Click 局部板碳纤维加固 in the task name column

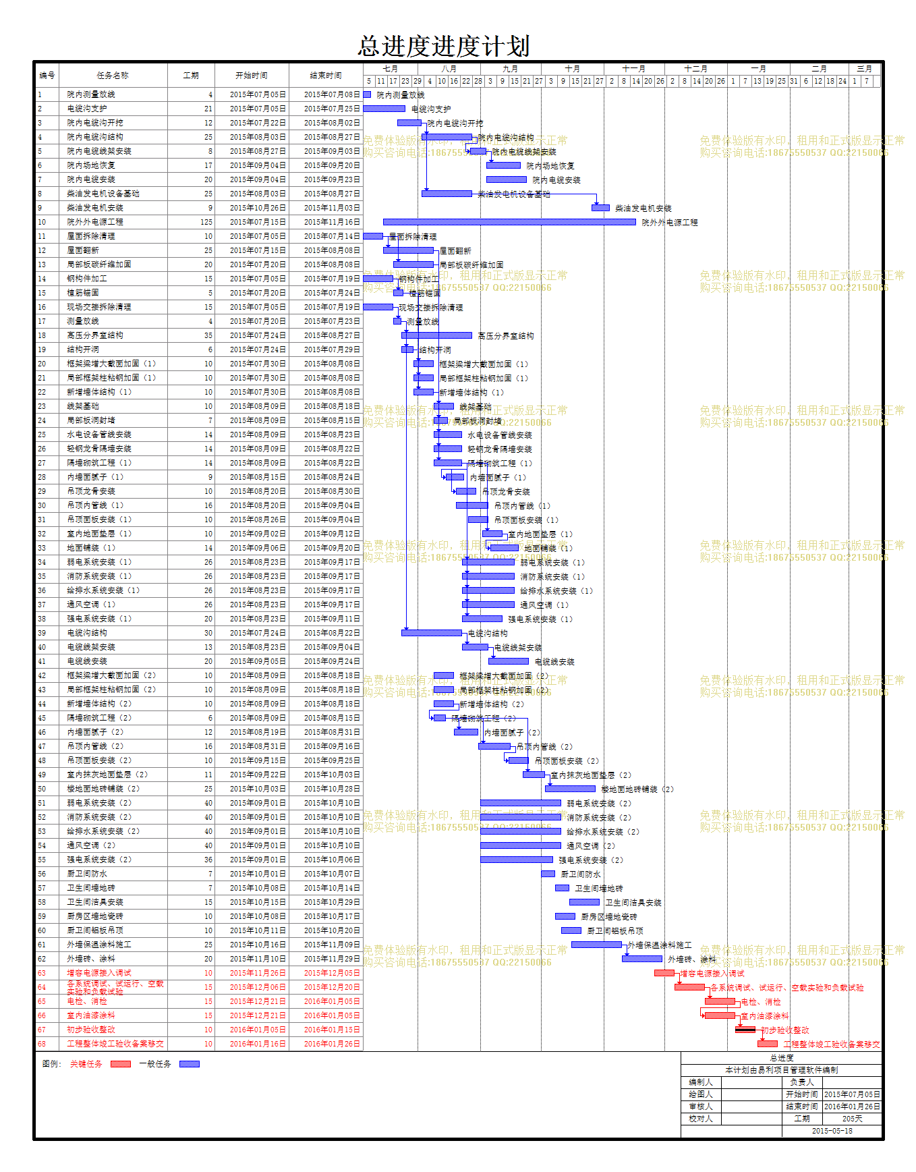tap(99, 264)
